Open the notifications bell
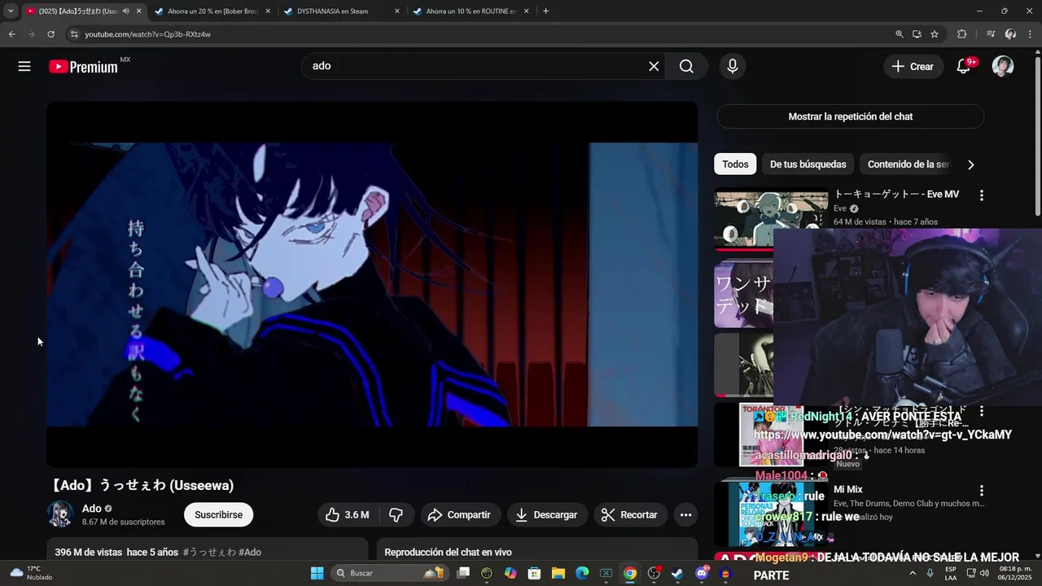1042x586 pixels. pyautogui.click(x=964, y=67)
